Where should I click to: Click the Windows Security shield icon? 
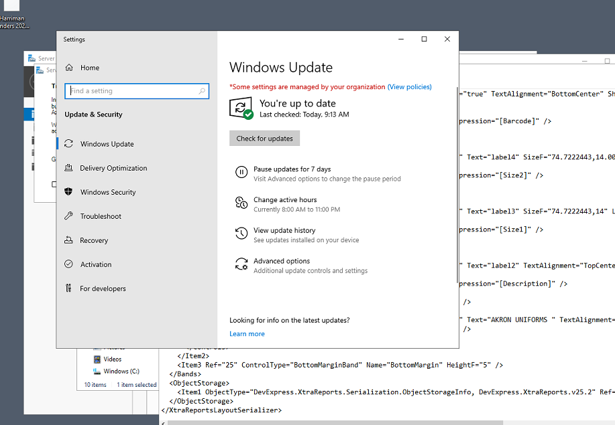tap(68, 192)
